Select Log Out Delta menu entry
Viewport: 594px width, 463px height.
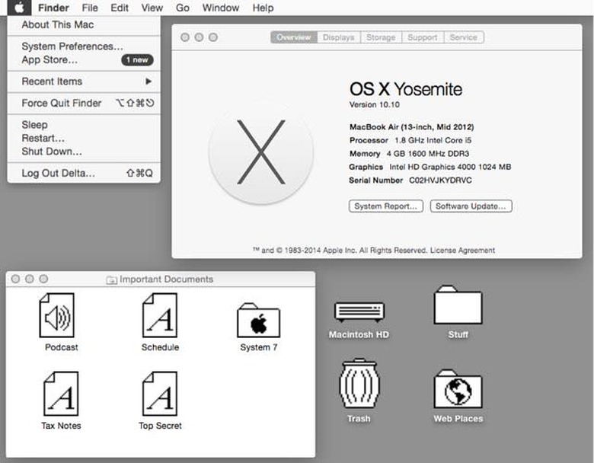point(84,173)
